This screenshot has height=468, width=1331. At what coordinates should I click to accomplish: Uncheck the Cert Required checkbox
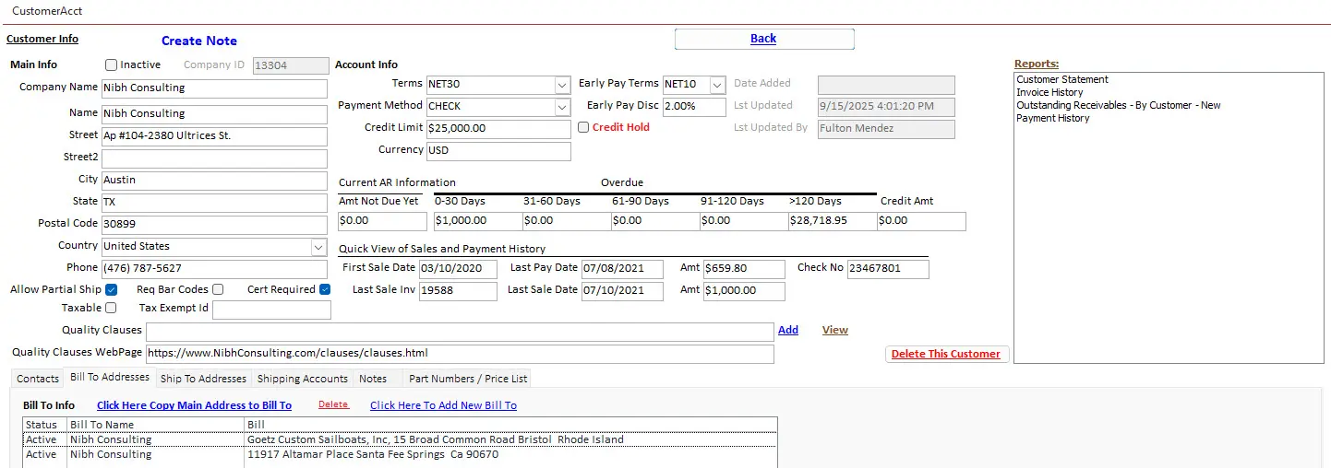[x=325, y=290]
